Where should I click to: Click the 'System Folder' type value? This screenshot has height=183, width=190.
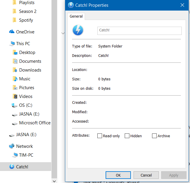point(110,46)
